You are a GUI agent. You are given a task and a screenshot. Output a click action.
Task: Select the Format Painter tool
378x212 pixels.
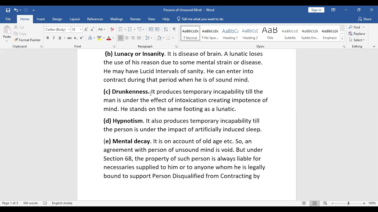(27, 40)
